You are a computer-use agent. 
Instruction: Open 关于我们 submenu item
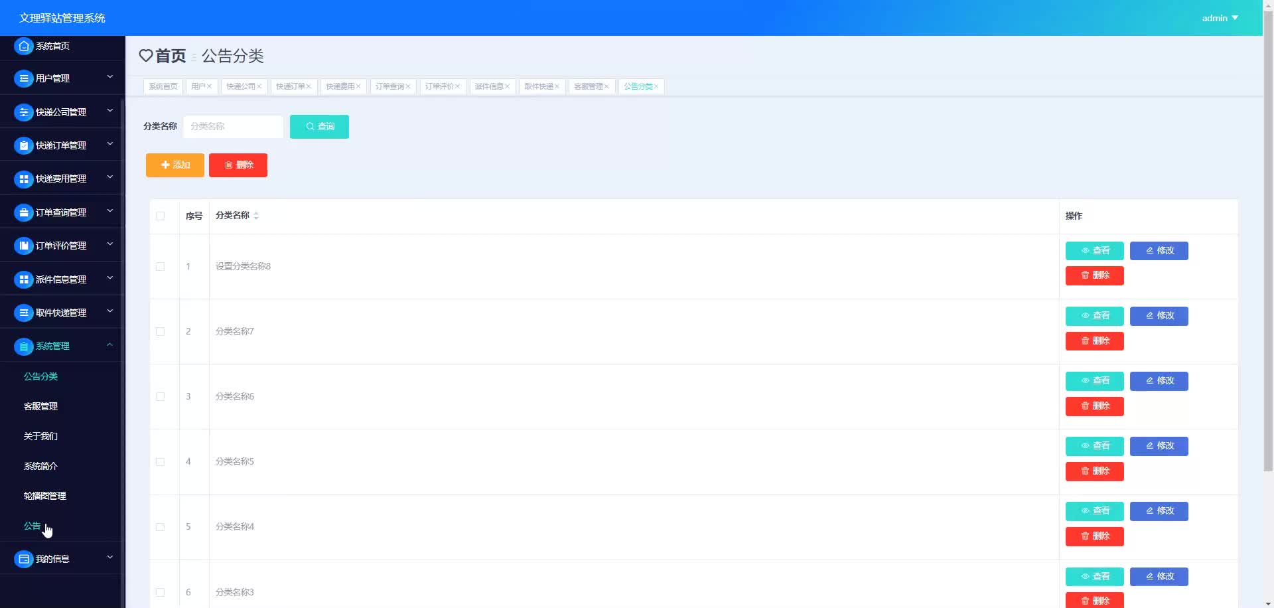click(x=41, y=436)
